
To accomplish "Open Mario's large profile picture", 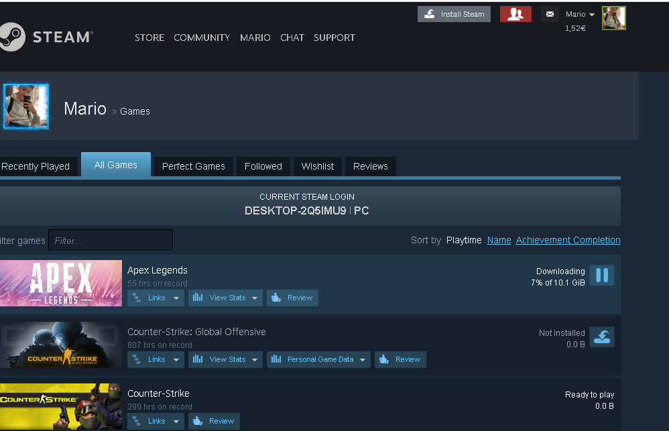I will tap(26, 106).
